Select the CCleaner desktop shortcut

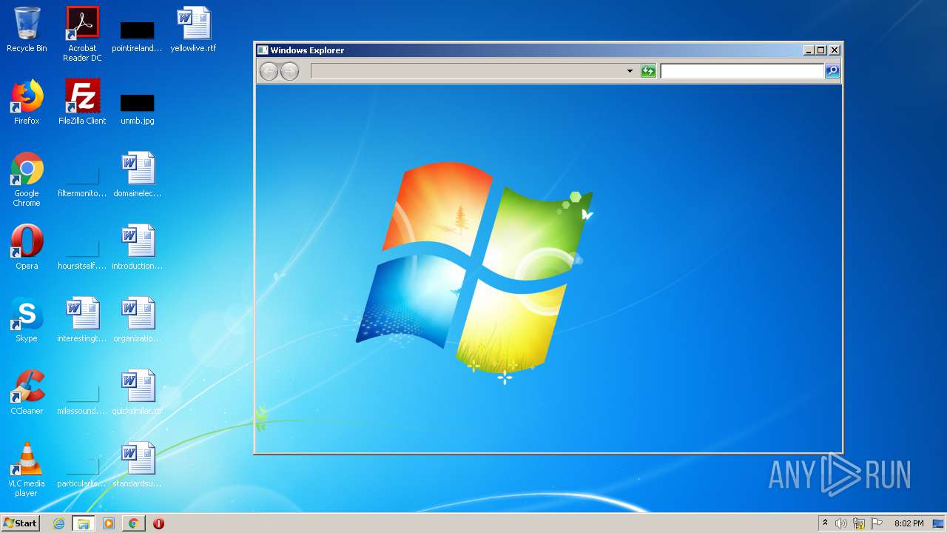coord(27,392)
